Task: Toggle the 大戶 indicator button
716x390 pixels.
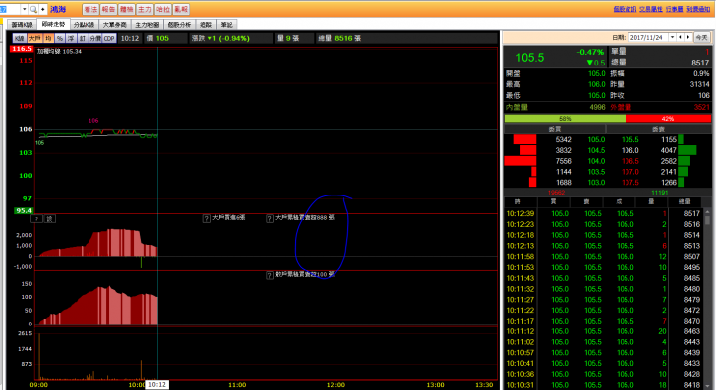Action: pos(35,39)
